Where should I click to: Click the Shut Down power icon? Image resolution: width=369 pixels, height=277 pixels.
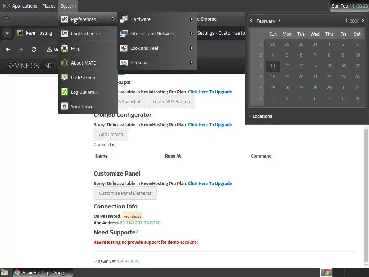point(64,106)
